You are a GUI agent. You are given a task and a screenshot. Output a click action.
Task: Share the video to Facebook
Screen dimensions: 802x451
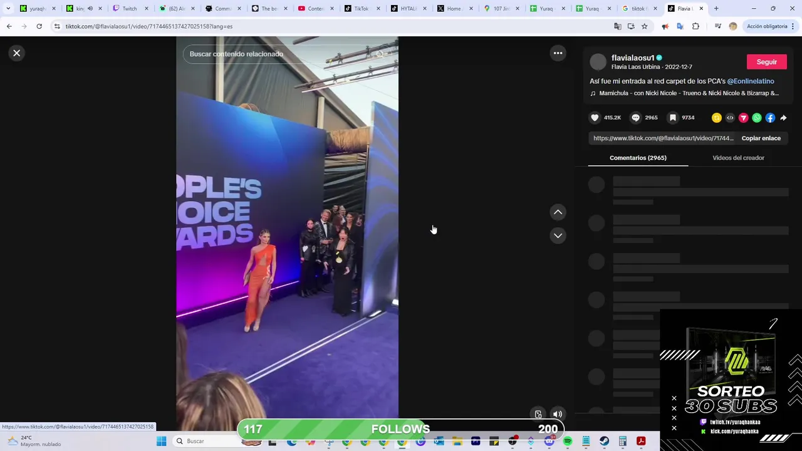(770, 118)
